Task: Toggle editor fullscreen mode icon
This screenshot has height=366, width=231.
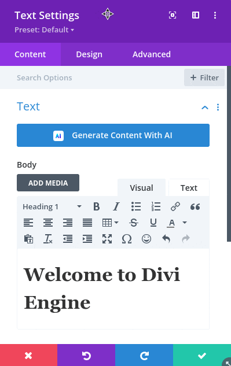Action: tap(107, 239)
